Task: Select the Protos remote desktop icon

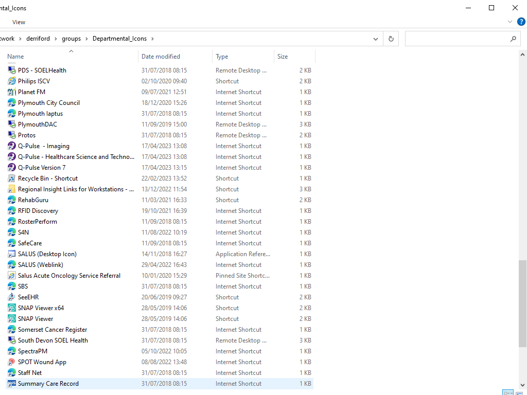Action: [12, 135]
